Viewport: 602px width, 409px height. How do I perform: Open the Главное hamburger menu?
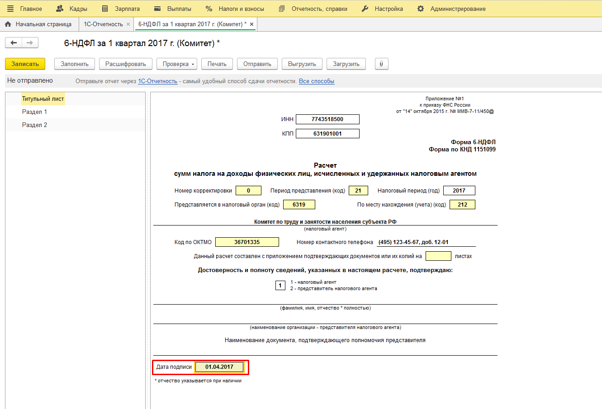click(x=10, y=9)
